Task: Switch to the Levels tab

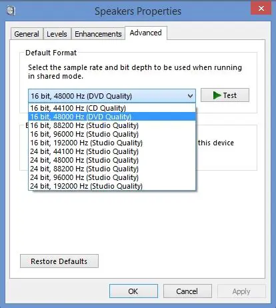Action: [57, 34]
